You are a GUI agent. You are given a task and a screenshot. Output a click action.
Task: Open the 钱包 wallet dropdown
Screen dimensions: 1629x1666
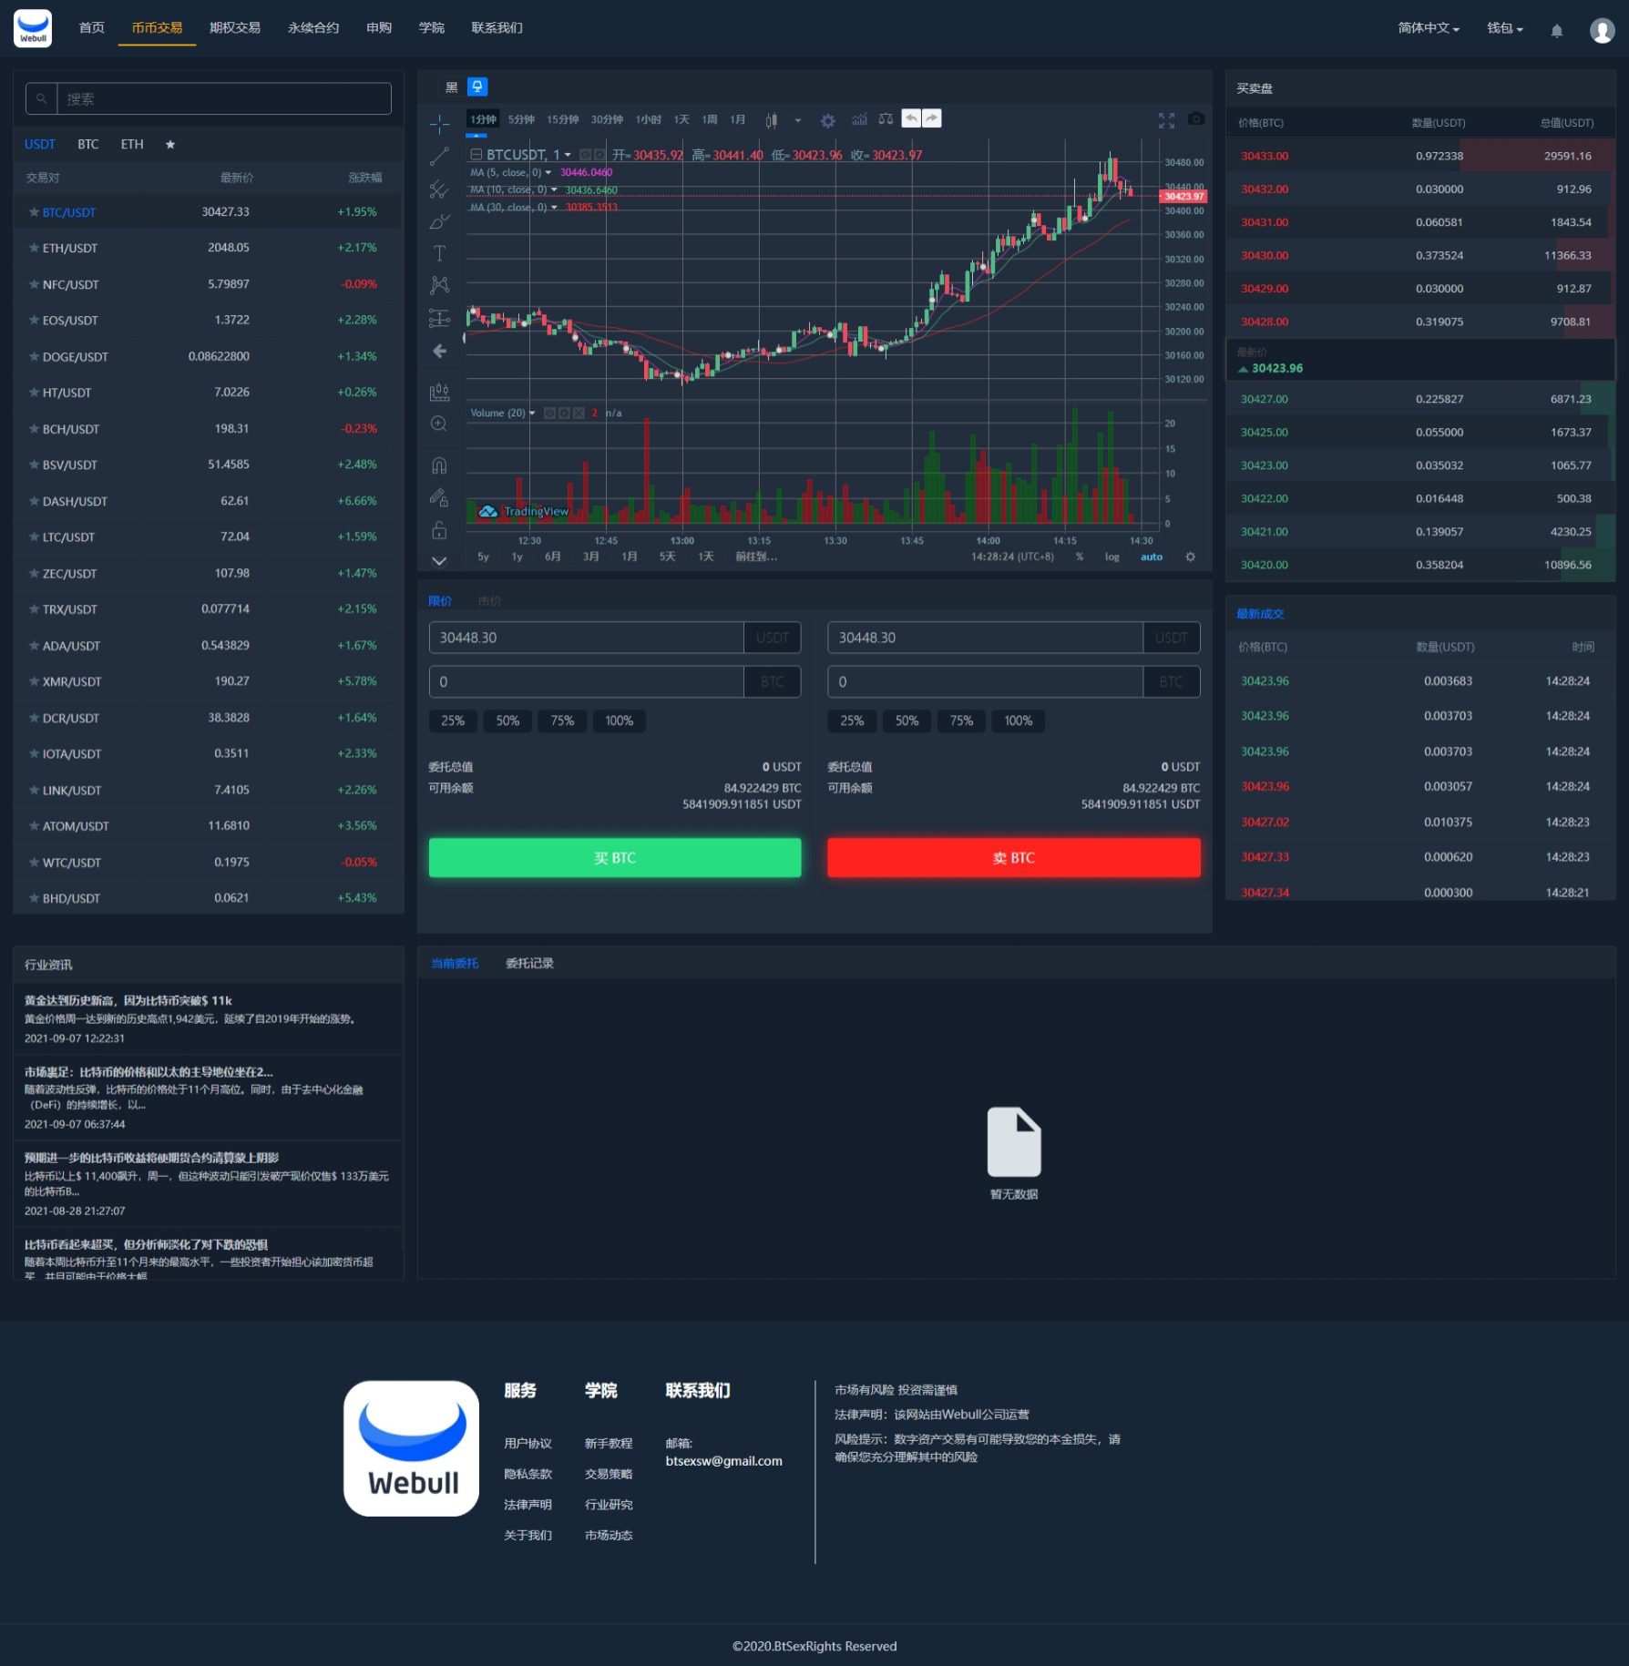click(1504, 28)
